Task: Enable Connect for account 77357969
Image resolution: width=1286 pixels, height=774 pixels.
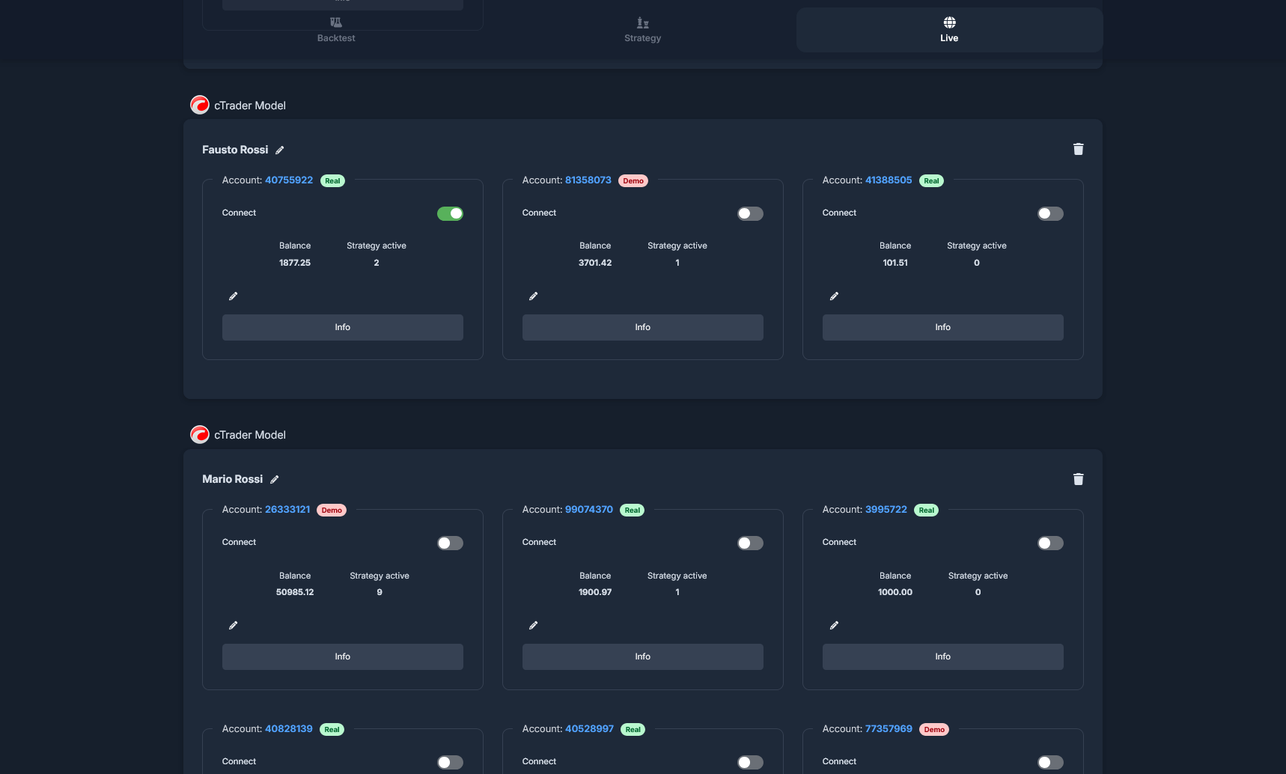Action: pos(1050,762)
